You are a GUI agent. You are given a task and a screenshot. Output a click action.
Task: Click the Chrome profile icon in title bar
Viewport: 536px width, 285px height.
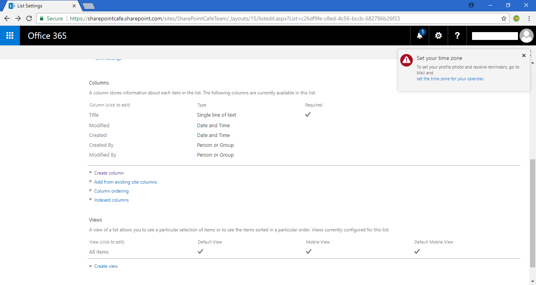pos(471,5)
